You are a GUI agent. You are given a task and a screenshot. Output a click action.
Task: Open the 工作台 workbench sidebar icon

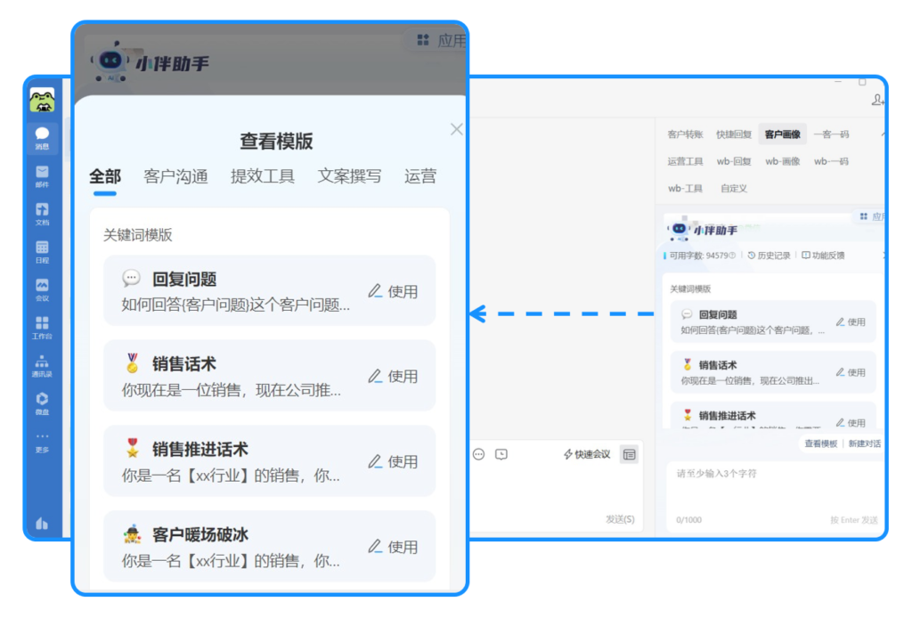42,328
